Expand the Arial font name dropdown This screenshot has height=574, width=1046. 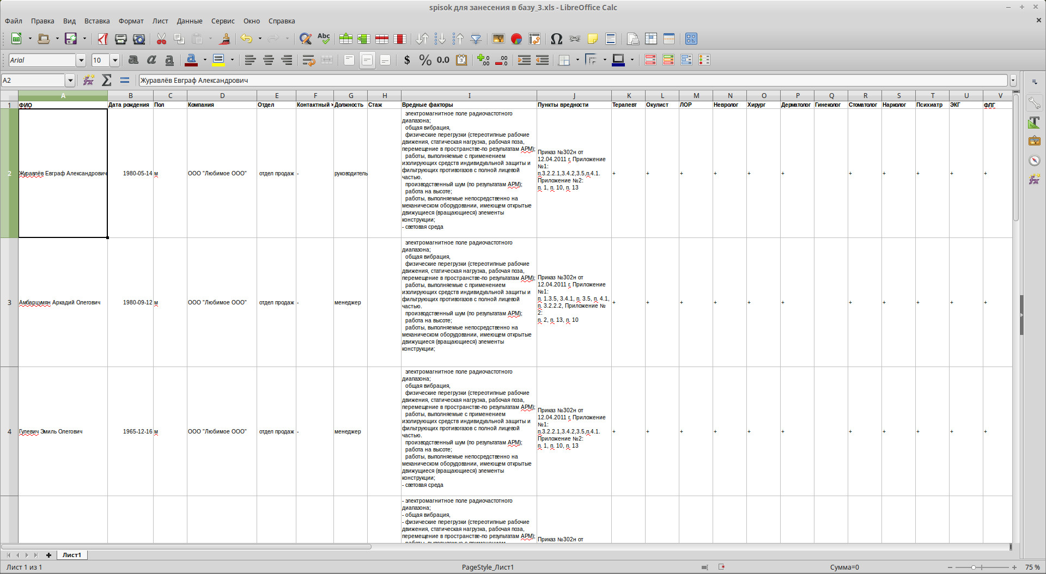(81, 60)
